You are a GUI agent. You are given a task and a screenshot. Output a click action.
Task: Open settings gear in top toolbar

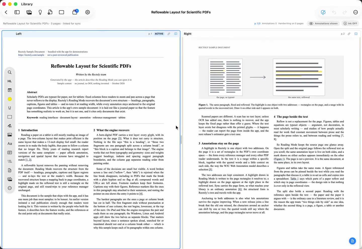pyautogui.click(x=87, y=12)
